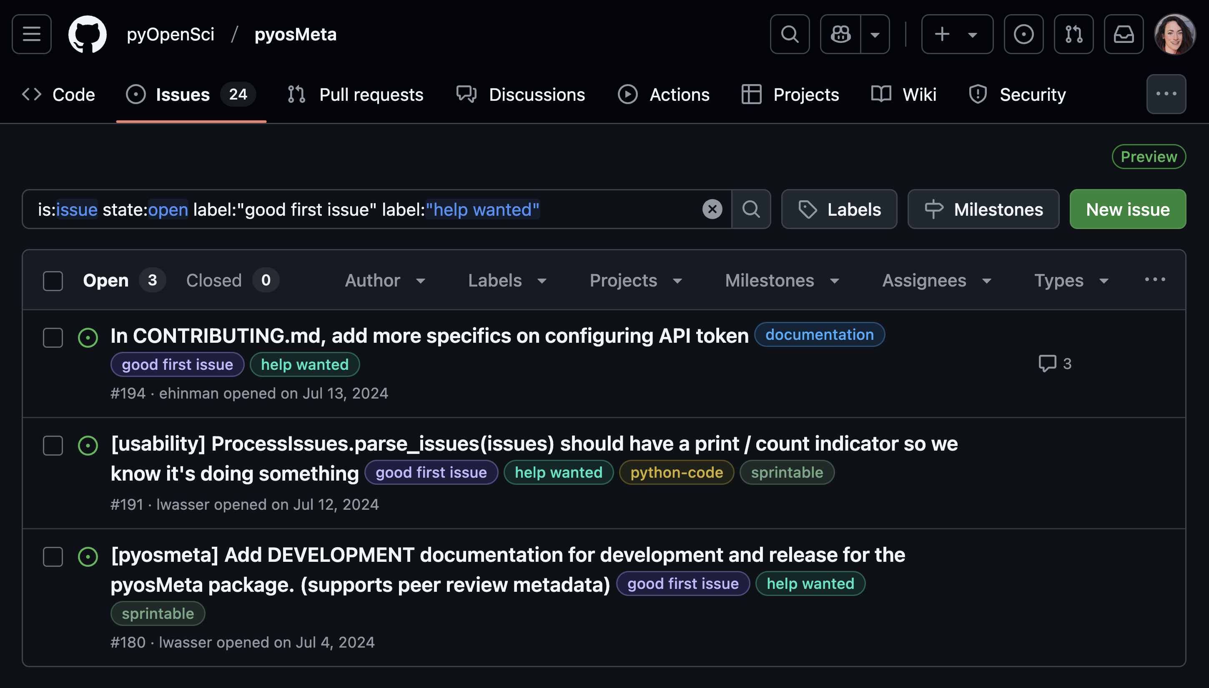Open user profile avatar menu
This screenshot has width=1209, height=688.
pos(1175,34)
